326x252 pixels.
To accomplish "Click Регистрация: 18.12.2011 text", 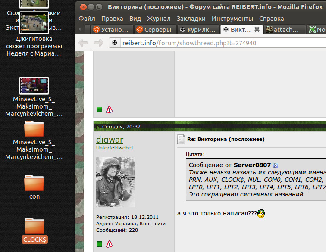I will [x=127, y=217].
